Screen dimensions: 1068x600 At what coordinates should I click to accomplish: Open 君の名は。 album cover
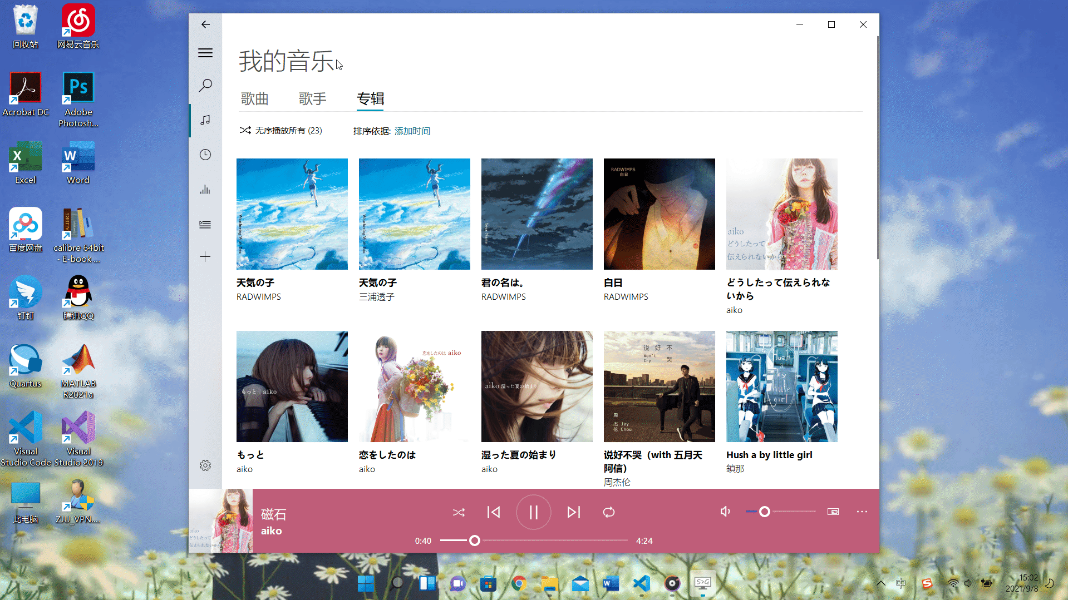pos(537,214)
